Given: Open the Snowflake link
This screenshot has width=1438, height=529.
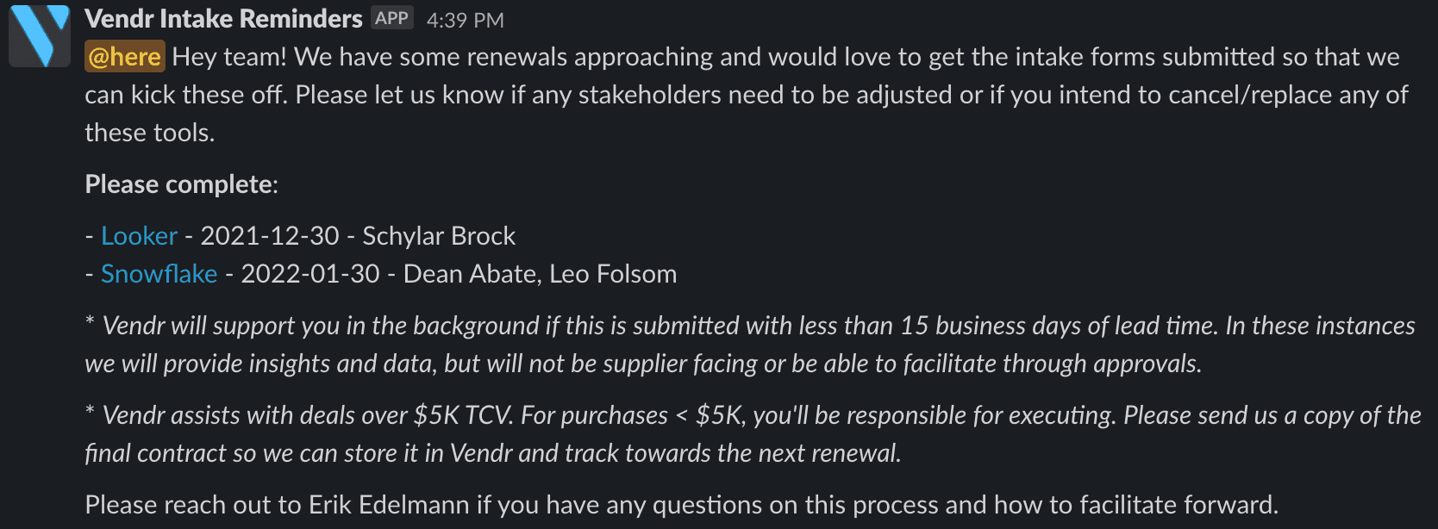Looking at the screenshot, I should (x=159, y=273).
